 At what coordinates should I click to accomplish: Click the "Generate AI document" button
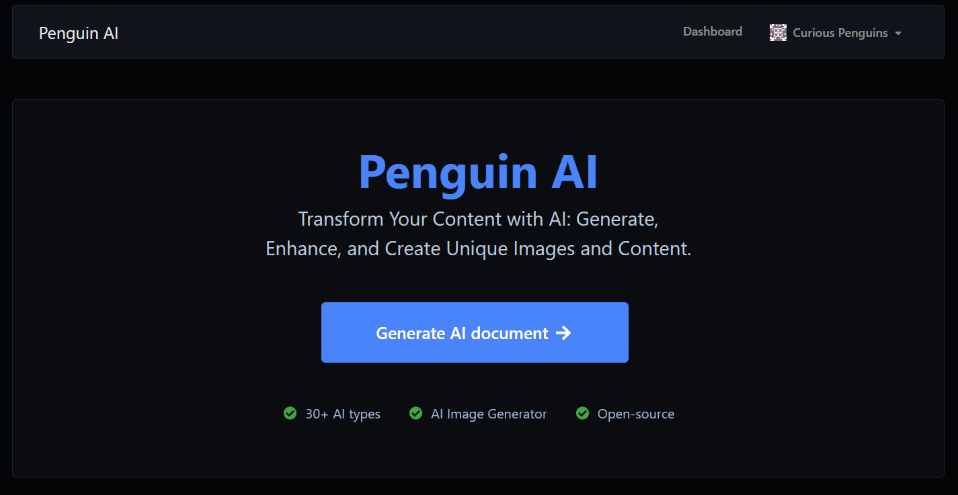[x=475, y=332]
